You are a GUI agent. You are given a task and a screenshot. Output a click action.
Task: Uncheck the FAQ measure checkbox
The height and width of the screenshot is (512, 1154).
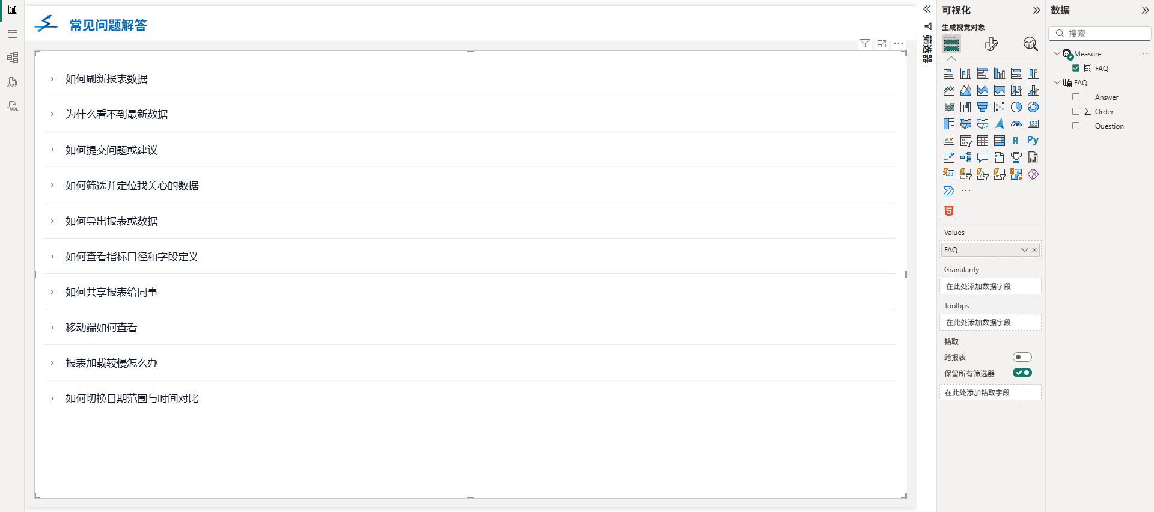pyautogui.click(x=1076, y=69)
